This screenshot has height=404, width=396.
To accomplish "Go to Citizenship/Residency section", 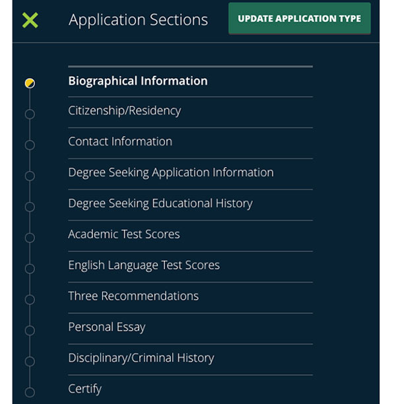I will pyautogui.click(x=124, y=111).
